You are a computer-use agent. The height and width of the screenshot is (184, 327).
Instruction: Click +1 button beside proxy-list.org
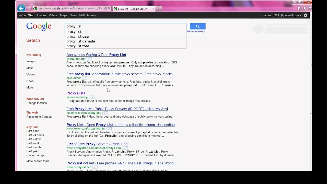pyautogui.click(x=89, y=59)
